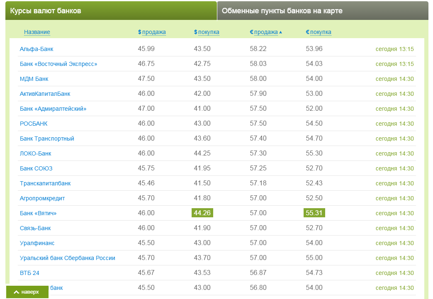Open Банк «Восточный Экспресс» page
The height and width of the screenshot is (299, 433).
tap(58, 64)
